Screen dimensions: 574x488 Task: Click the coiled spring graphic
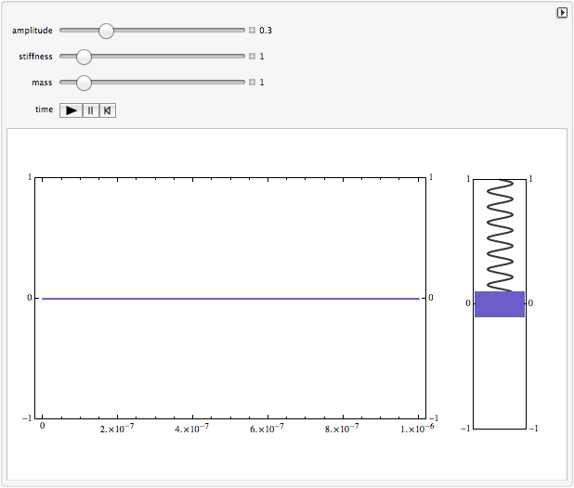click(500, 236)
